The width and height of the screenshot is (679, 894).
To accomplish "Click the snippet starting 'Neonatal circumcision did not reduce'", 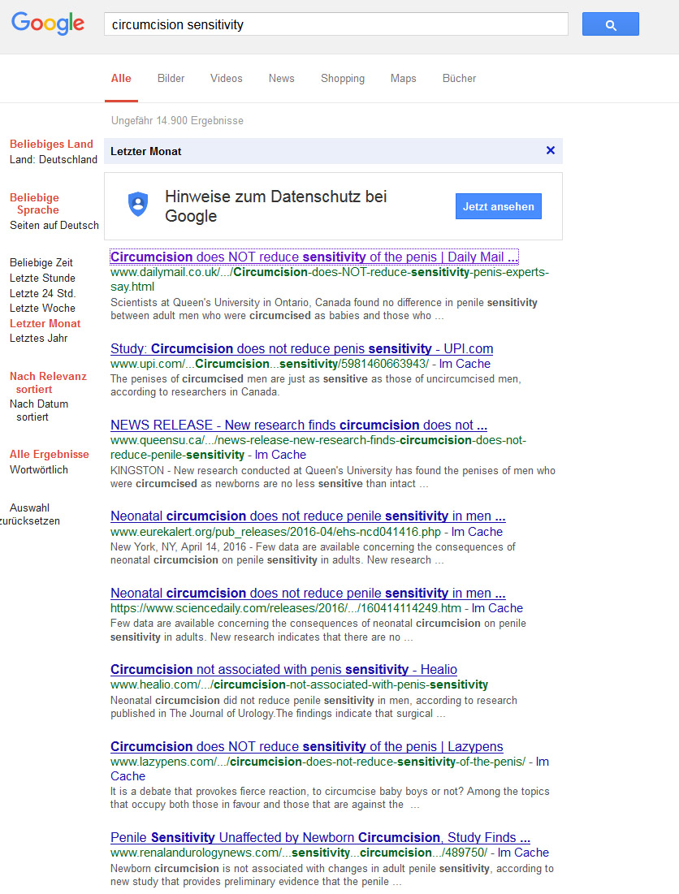I will (314, 707).
